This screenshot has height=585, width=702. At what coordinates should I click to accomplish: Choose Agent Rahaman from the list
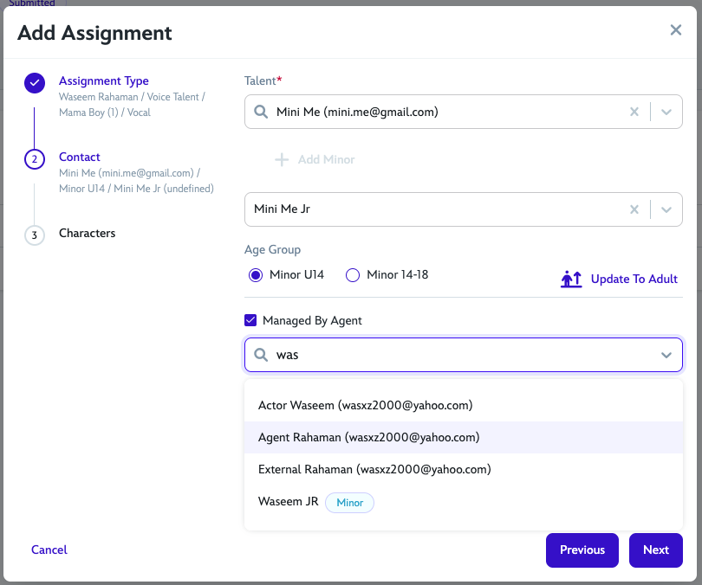click(x=368, y=438)
